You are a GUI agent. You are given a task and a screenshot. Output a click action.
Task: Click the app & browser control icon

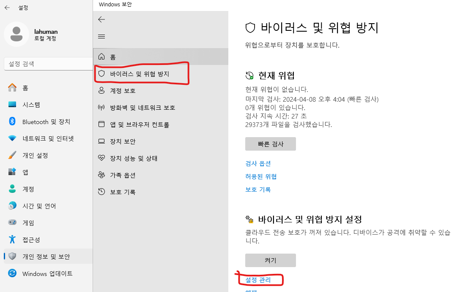tap(101, 124)
